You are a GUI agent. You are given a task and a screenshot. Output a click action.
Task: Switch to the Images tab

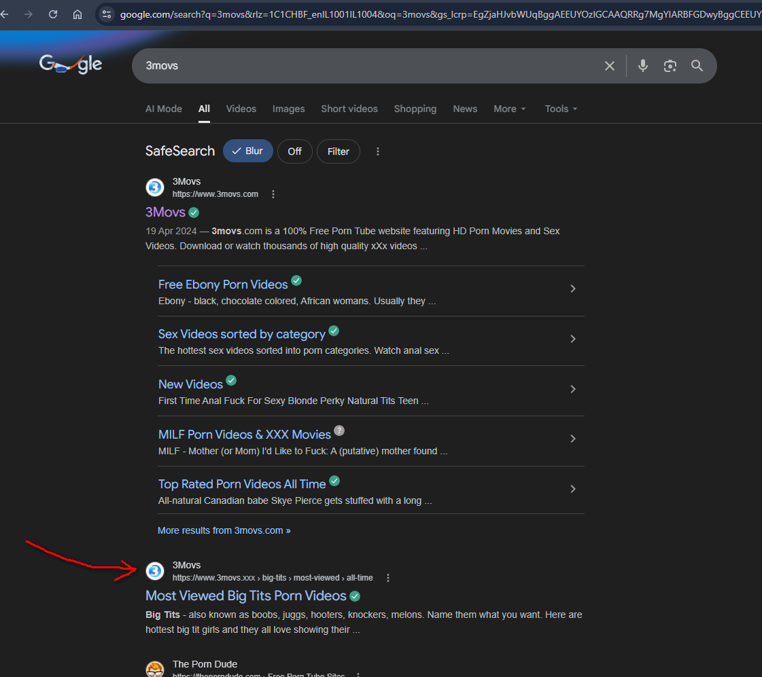point(288,109)
